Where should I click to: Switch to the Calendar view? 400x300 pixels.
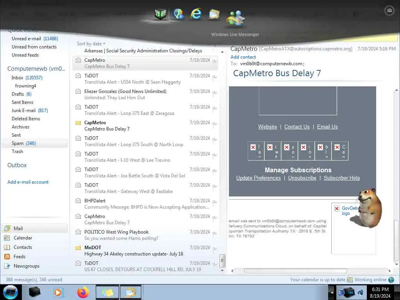pyautogui.click(x=23, y=238)
